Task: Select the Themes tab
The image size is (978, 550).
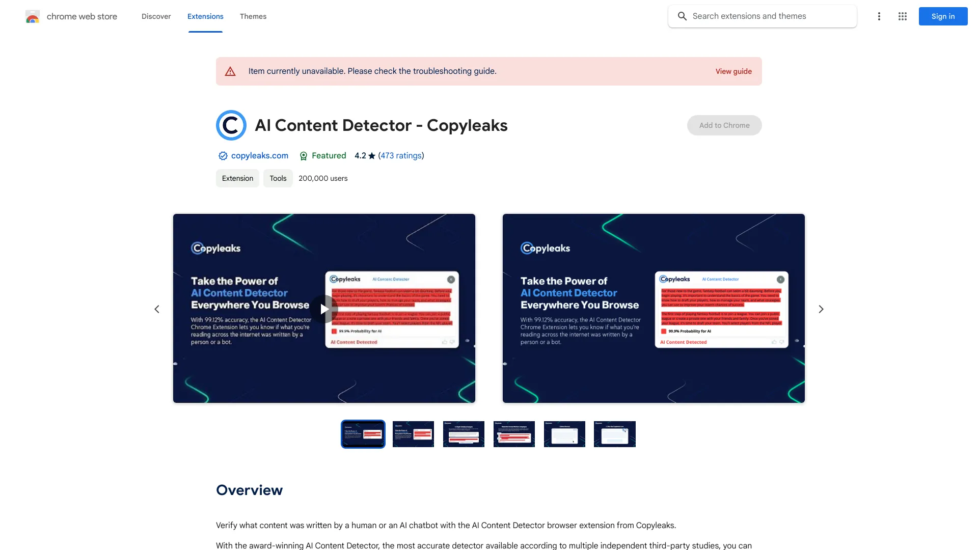Action: tap(253, 16)
